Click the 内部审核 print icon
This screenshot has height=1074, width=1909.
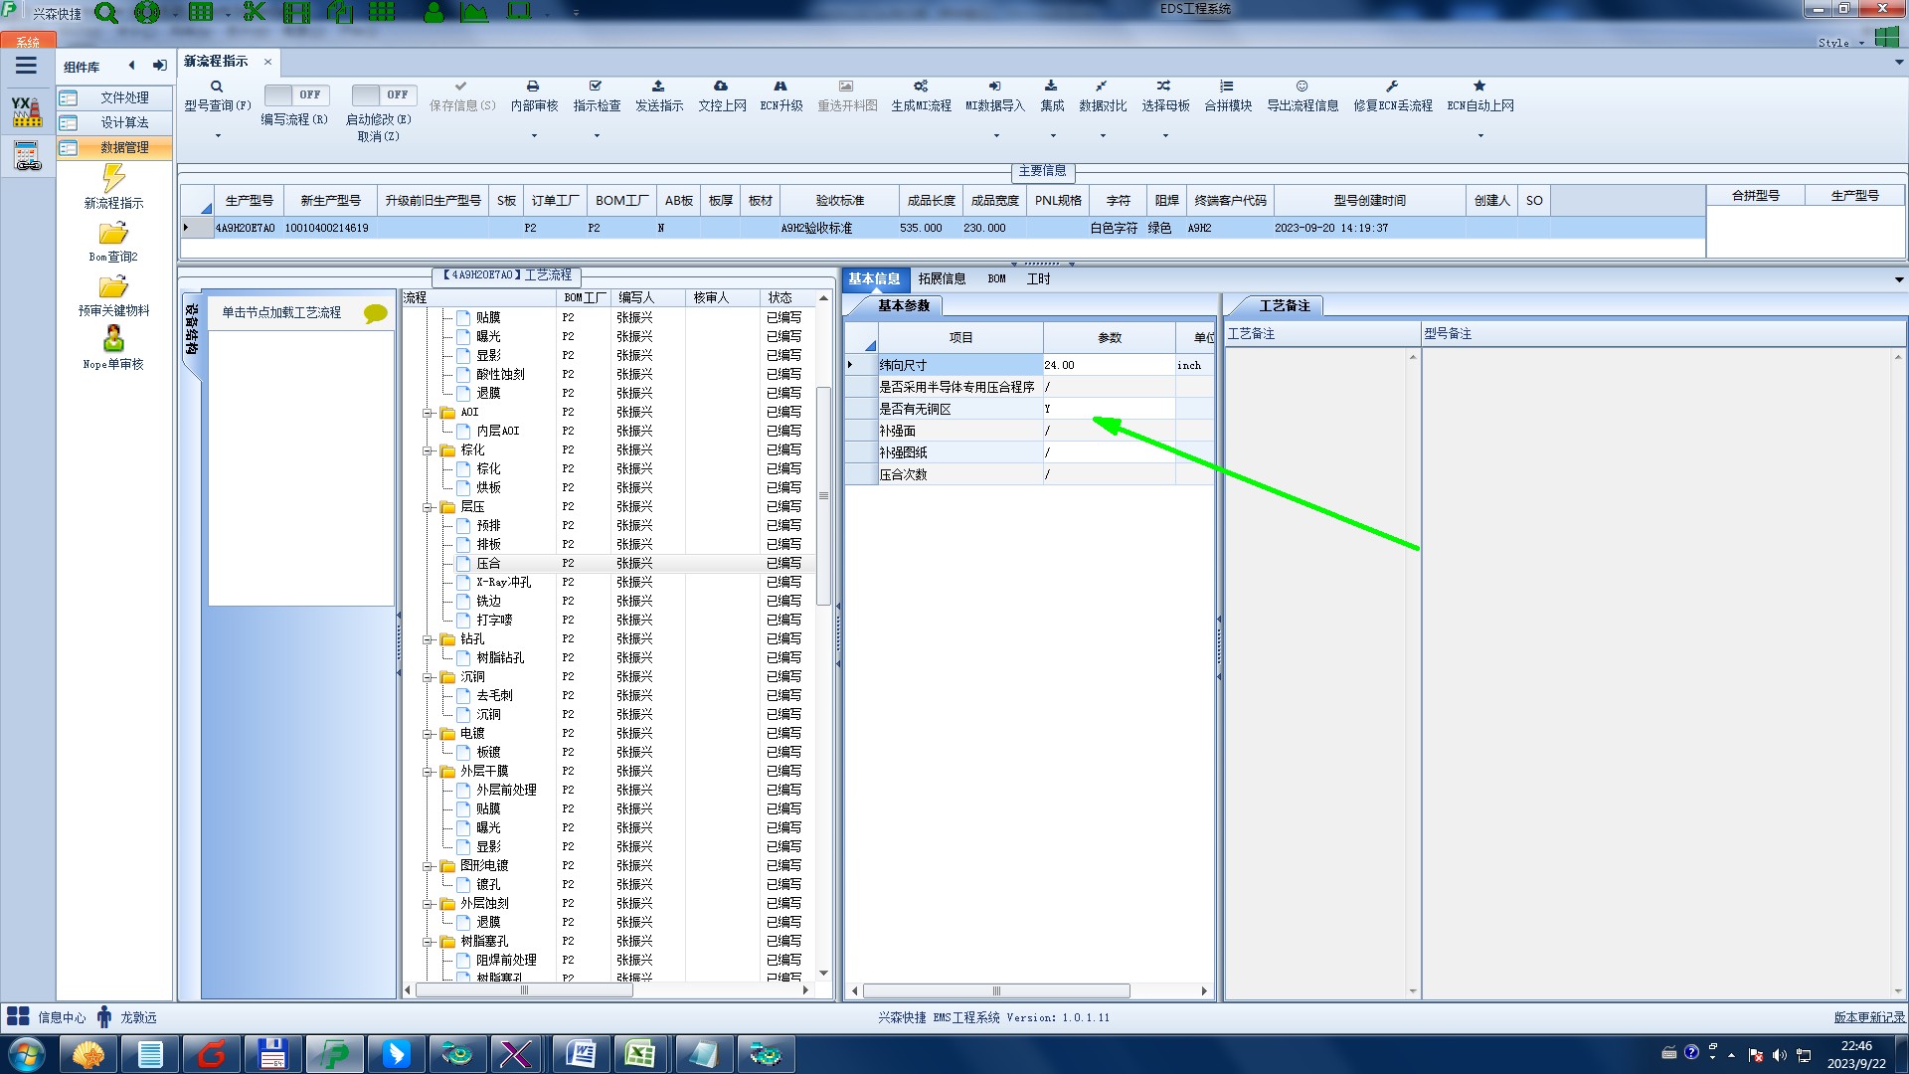[533, 87]
